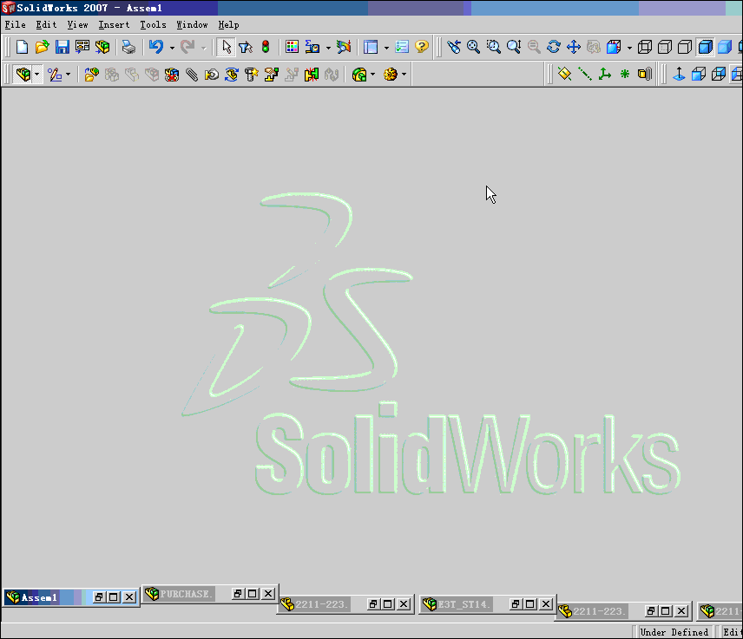Expand dropdown next to Mass Properties icon
743x639 pixels.
(328, 48)
